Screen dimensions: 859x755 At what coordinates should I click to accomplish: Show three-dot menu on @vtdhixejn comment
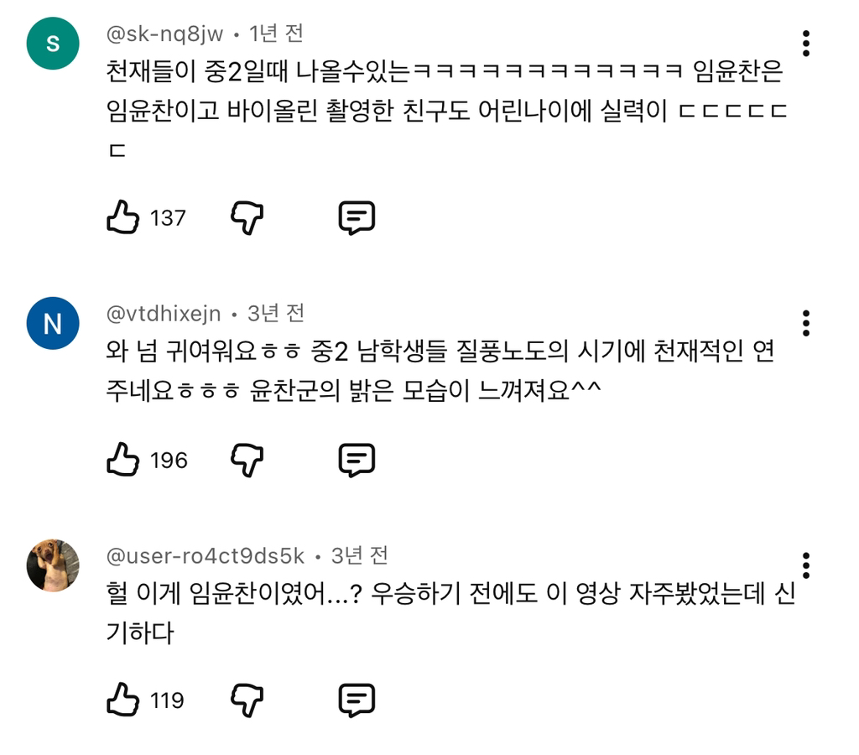click(x=805, y=323)
